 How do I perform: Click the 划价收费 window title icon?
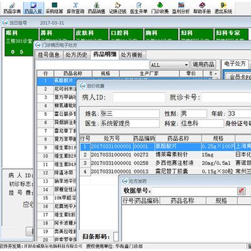pos(83,85)
